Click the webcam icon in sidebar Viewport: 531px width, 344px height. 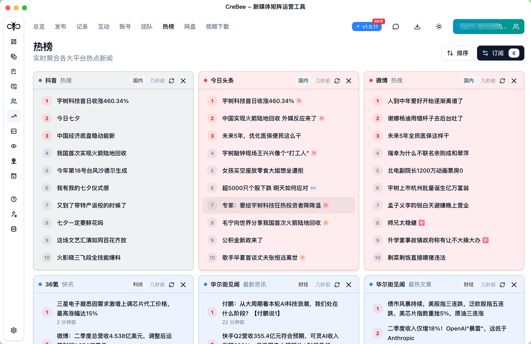(x=14, y=161)
